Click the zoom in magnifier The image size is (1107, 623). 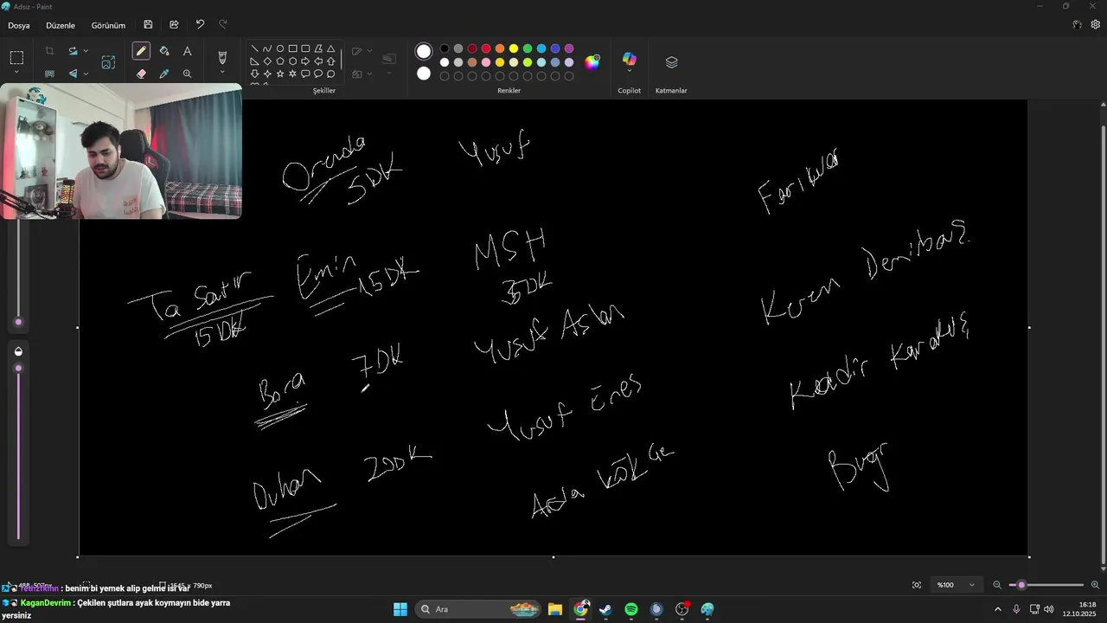(1095, 585)
